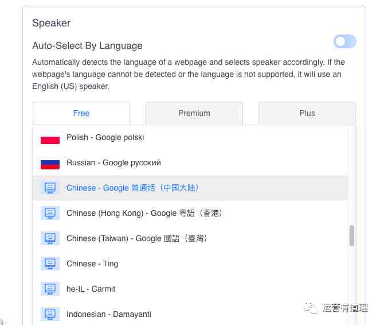Click the computer icon beside Chinese - Ting
Image resolution: width=380 pixels, height=325 pixels.
(x=50, y=264)
